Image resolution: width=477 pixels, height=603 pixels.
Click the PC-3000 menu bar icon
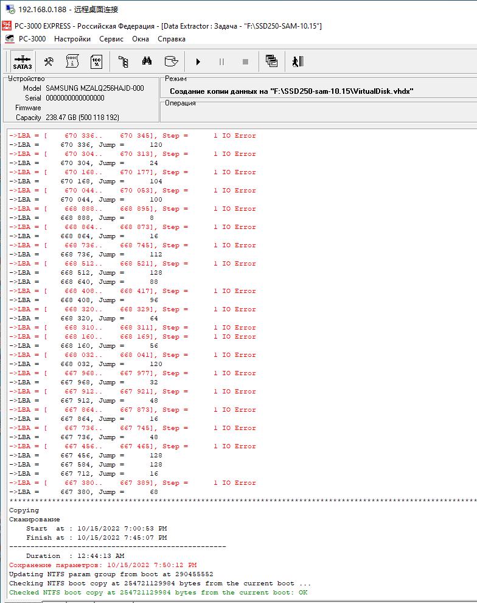(x=10, y=39)
